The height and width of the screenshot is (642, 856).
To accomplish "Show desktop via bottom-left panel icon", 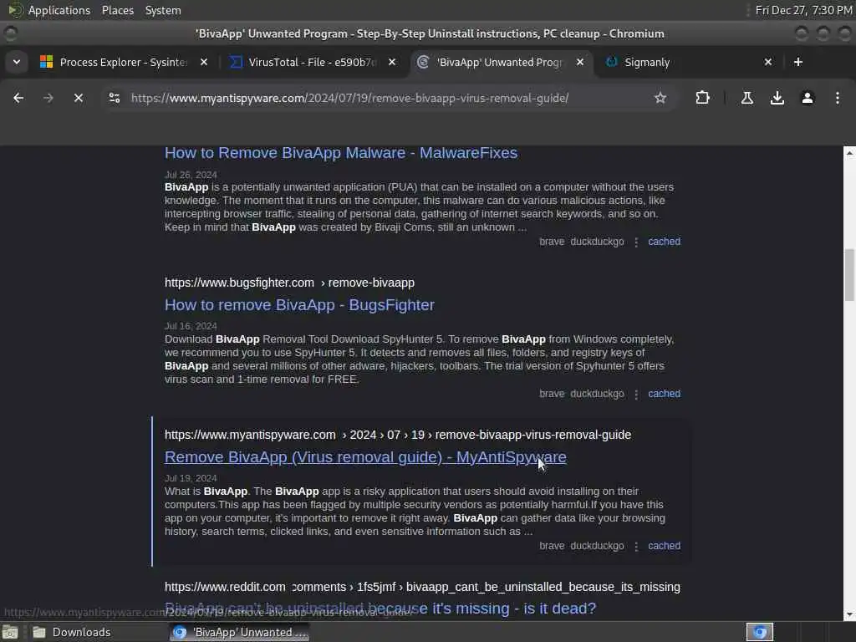I will (x=10, y=632).
